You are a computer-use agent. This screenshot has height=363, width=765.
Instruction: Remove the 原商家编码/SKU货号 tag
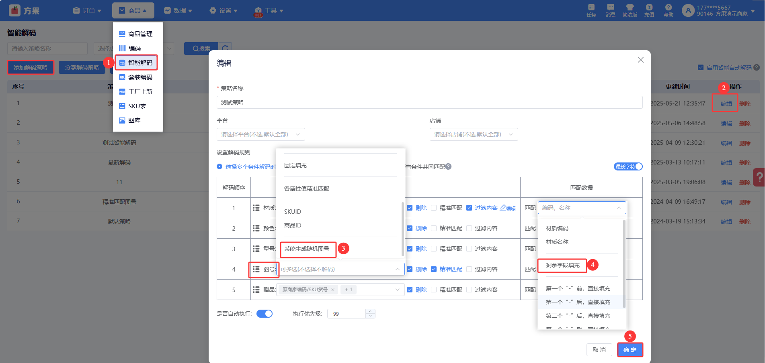coord(333,290)
